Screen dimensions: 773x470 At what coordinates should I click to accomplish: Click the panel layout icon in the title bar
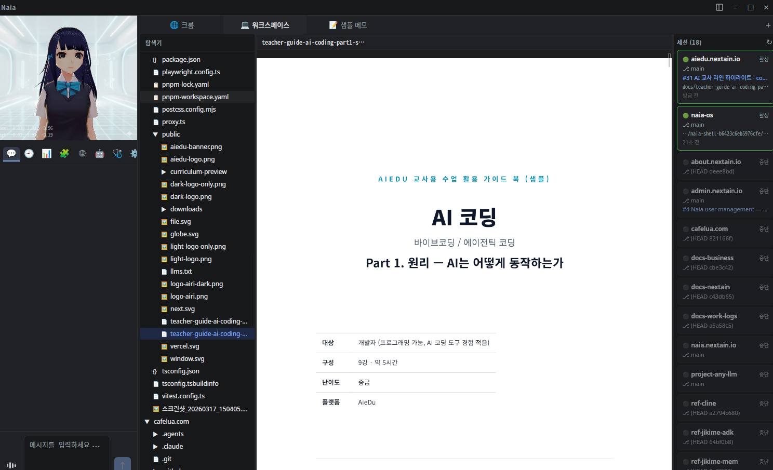(x=719, y=7)
